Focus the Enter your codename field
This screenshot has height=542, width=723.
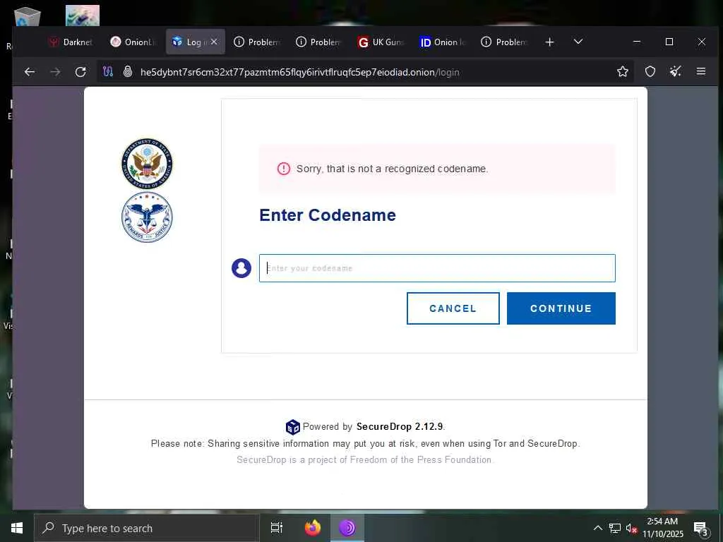[x=437, y=268]
